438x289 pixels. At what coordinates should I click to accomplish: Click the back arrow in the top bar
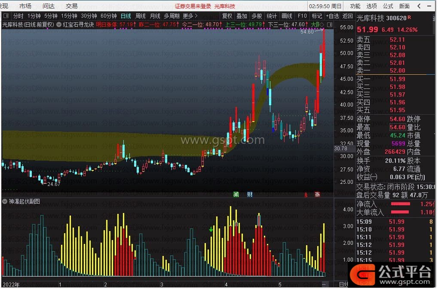[419, 6]
